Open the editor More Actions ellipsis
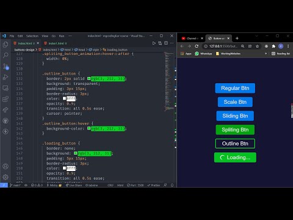This screenshot has width=293, height=220. pyautogui.click(x=172, y=43)
